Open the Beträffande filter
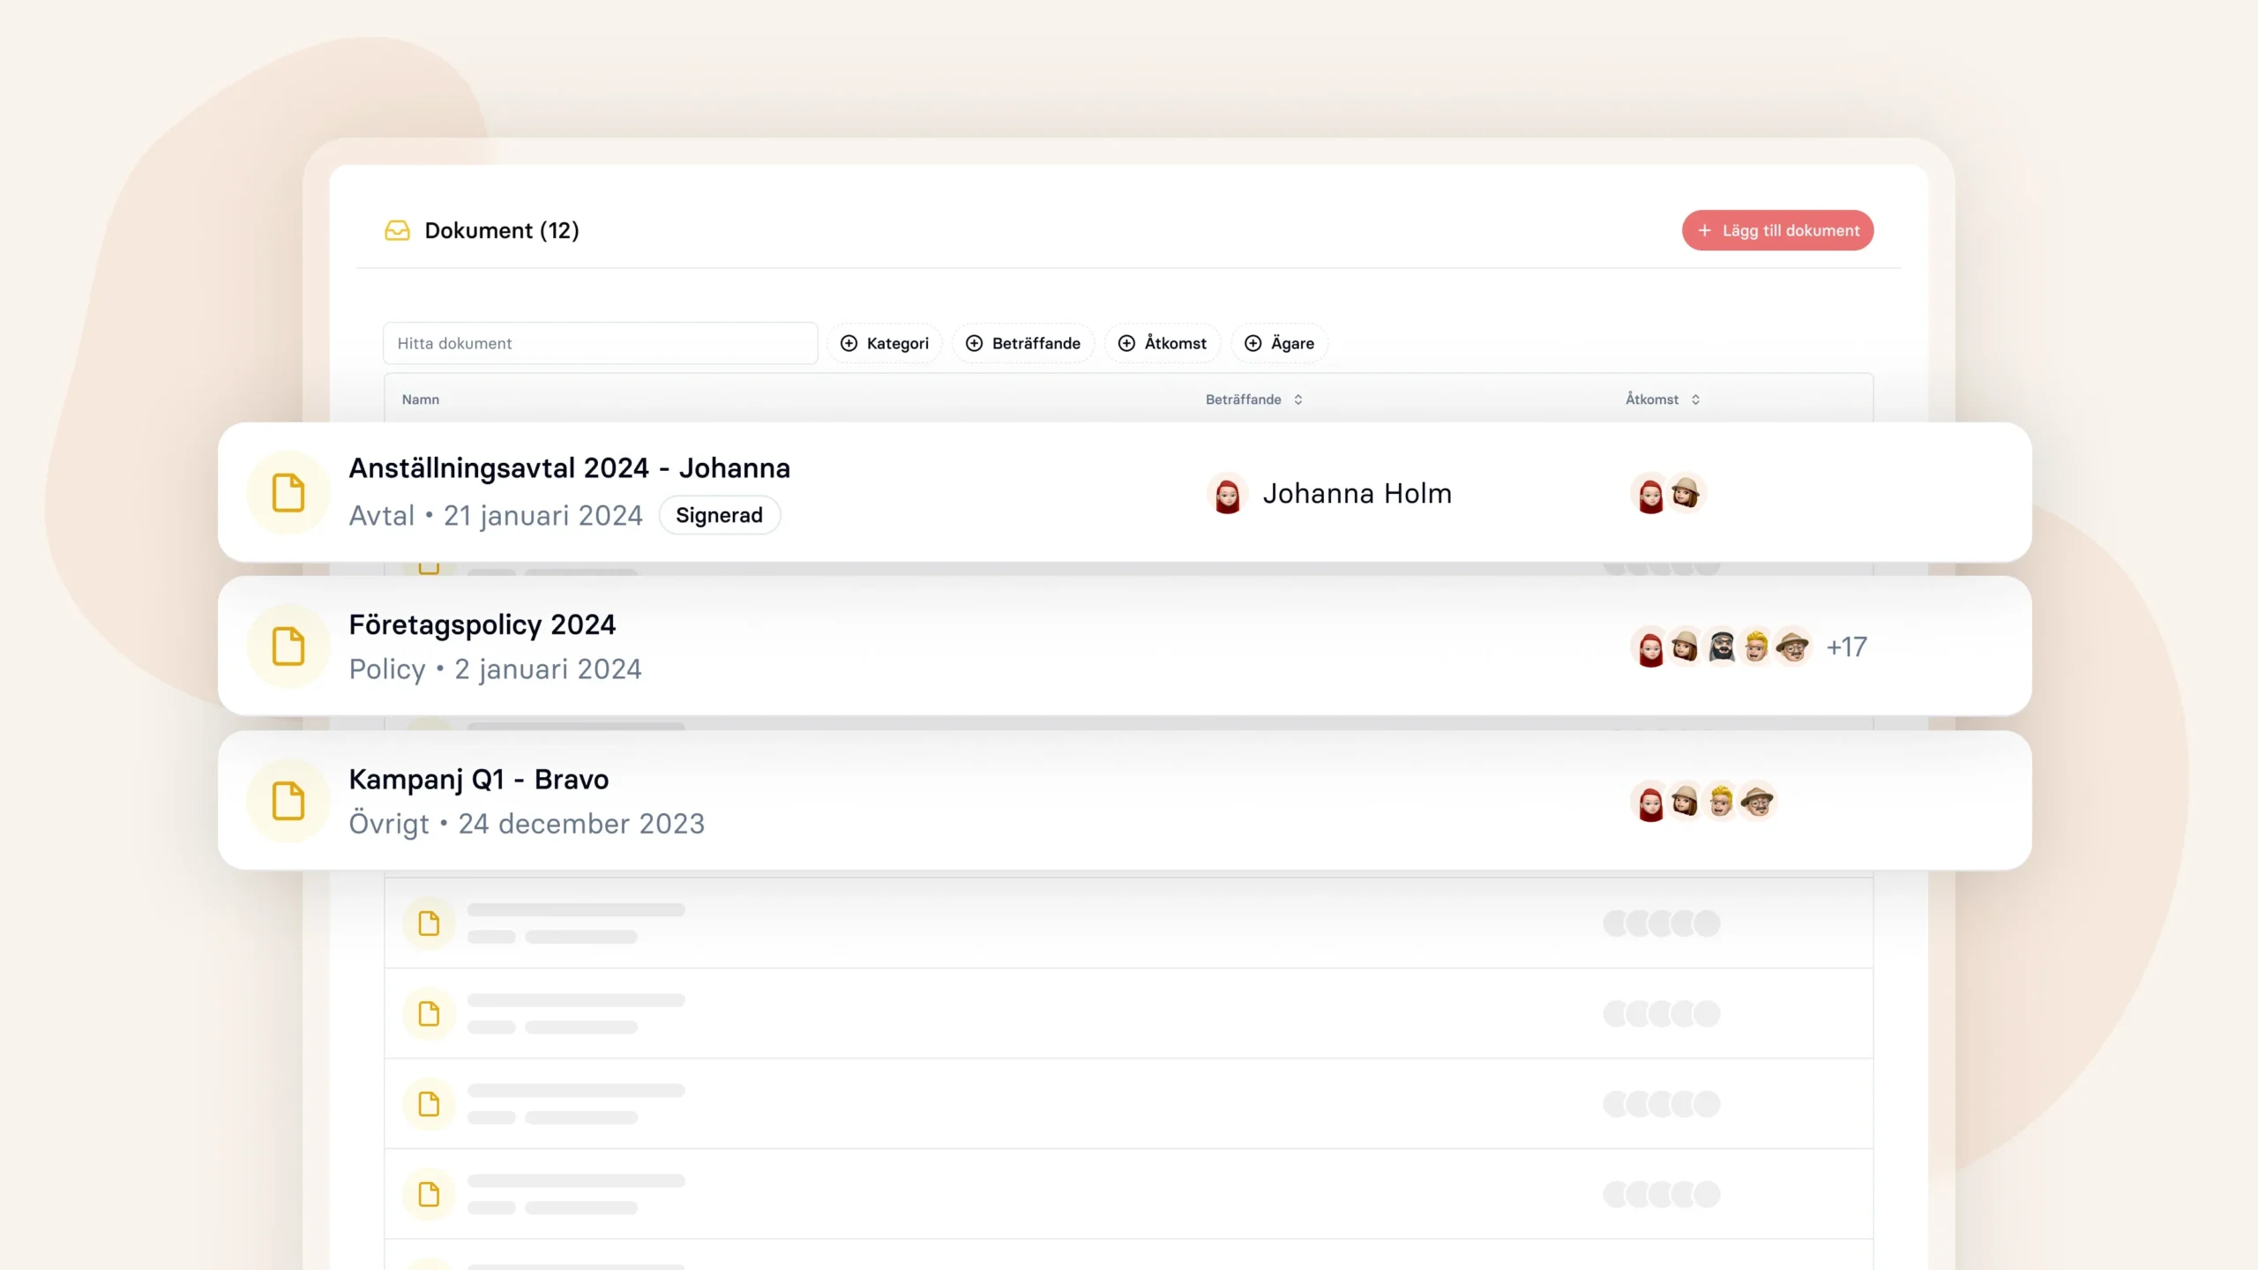The width and height of the screenshot is (2258, 1270). 1023,343
